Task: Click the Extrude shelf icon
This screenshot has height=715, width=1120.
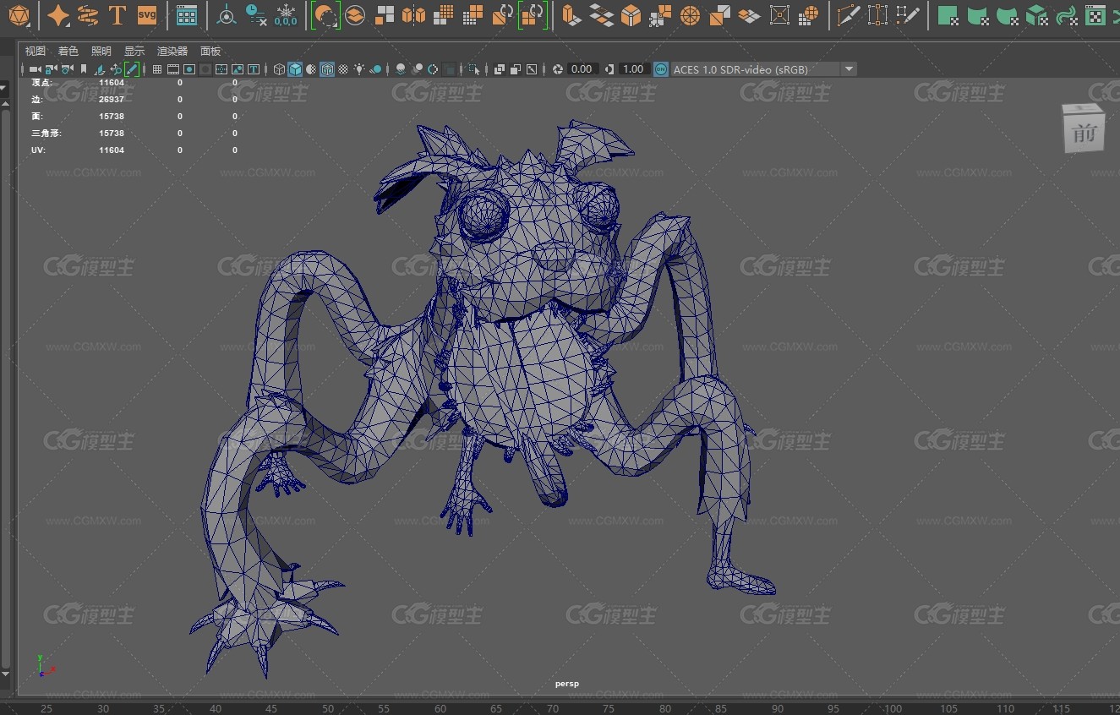Action: tap(572, 14)
